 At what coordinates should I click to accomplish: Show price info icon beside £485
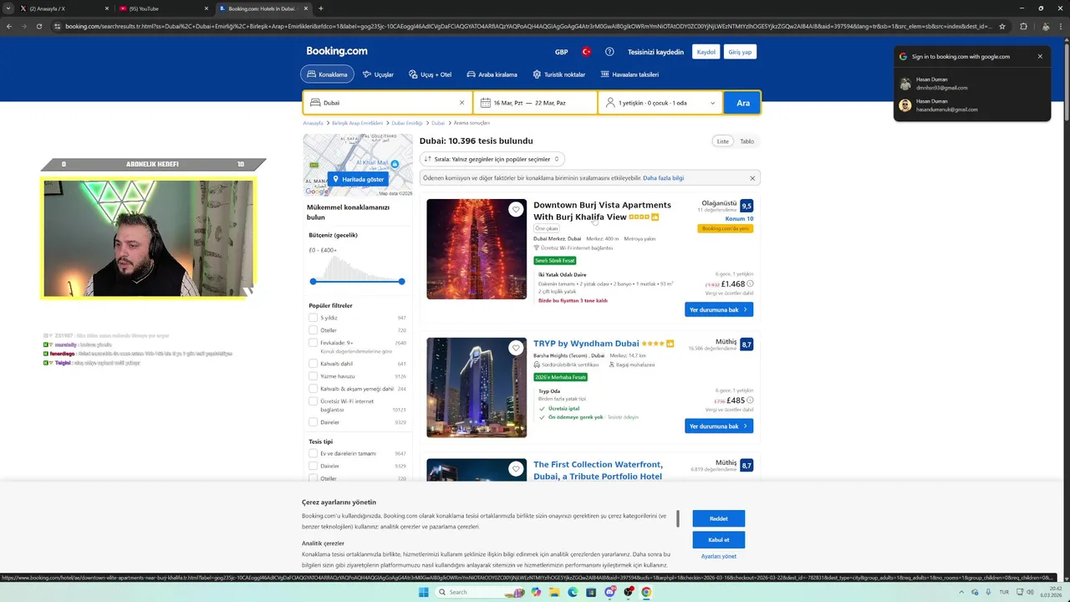coord(750,400)
